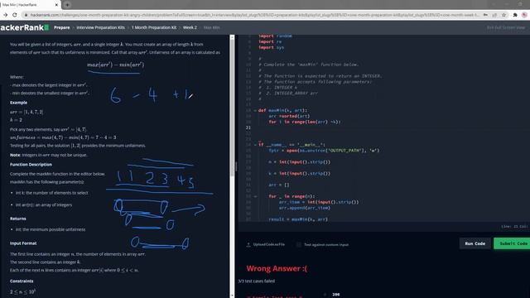Click the 'Wrong Answer :(' result heading
530x298 pixels.
tap(277, 268)
